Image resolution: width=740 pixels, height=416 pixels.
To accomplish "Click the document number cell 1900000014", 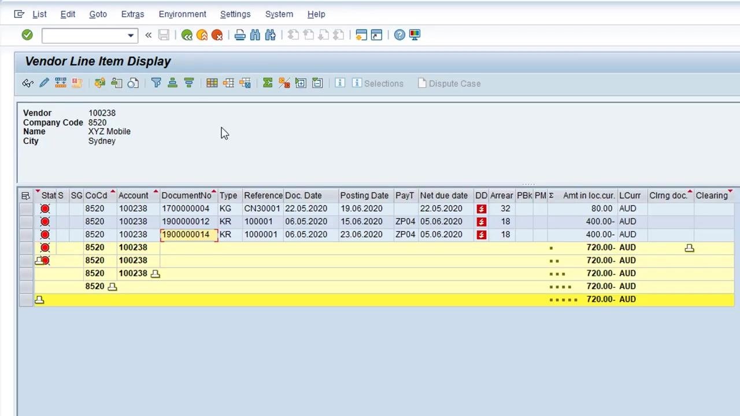I will click(x=189, y=234).
